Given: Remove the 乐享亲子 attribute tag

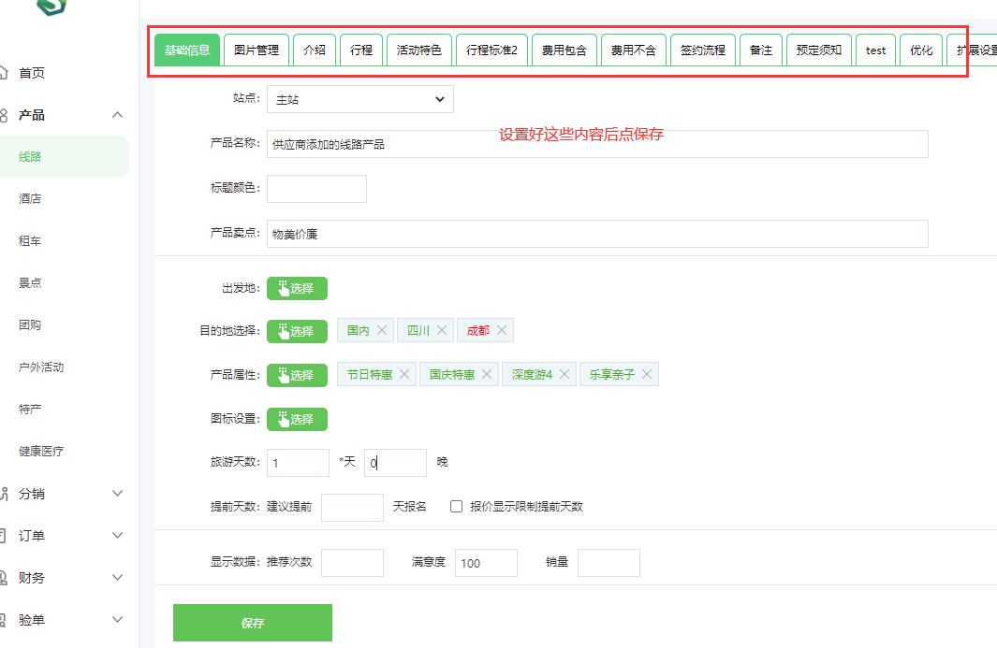Looking at the screenshot, I should pyautogui.click(x=647, y=375).
